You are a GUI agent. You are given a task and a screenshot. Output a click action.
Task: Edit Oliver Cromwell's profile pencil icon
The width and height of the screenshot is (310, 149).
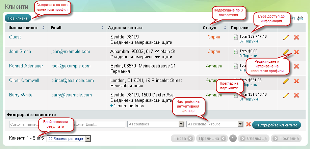click(286, 81)
